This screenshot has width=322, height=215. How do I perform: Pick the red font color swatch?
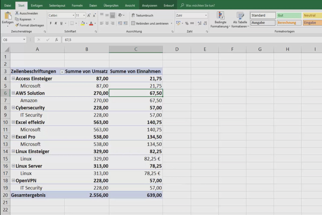click(x=91, y=24)
